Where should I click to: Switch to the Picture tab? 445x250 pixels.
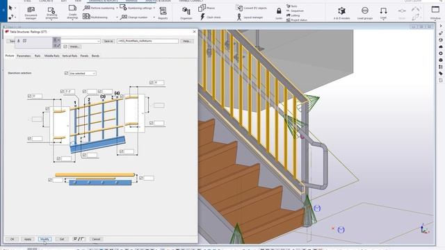click(10, 56)
